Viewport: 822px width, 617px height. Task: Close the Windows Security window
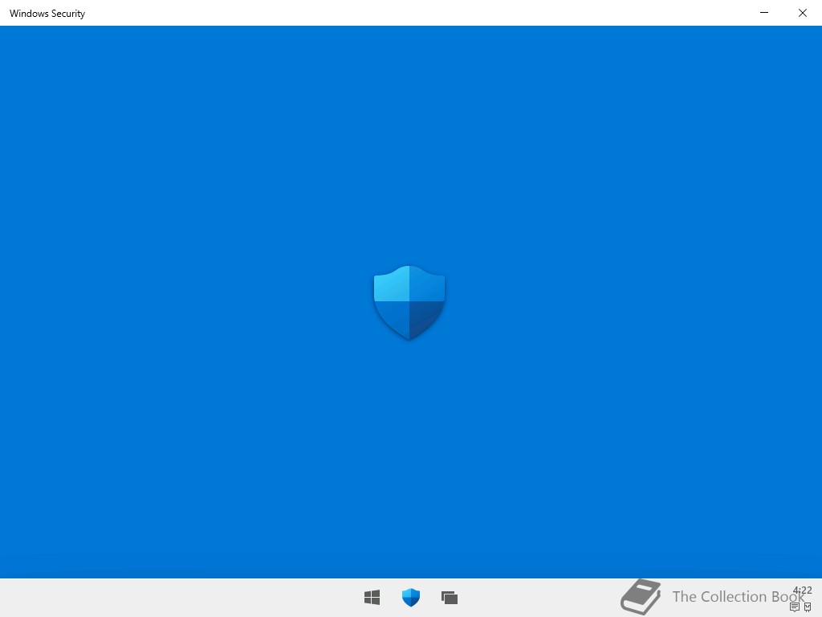802,13
